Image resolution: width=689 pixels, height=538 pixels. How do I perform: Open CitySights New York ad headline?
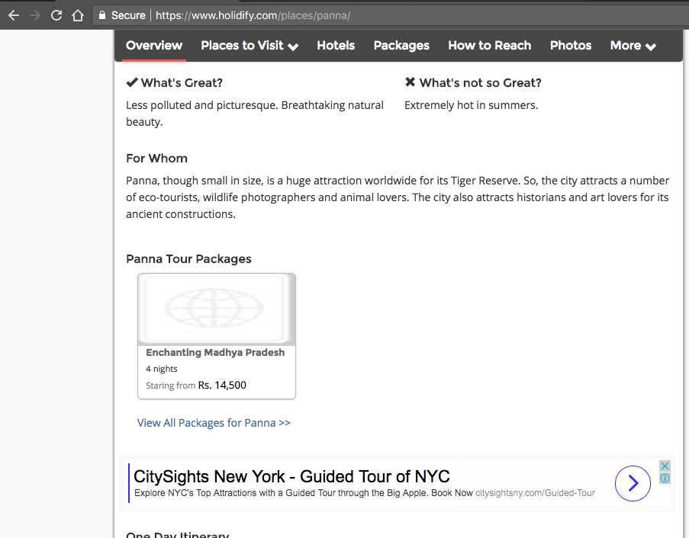point(291,476)
